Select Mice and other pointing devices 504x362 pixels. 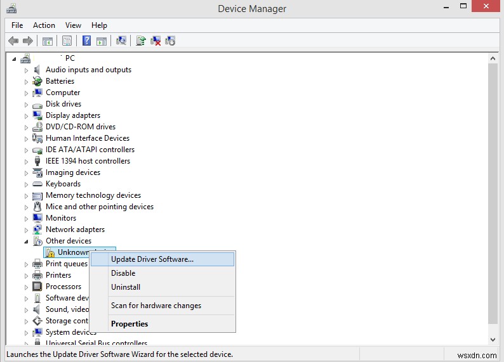click(x=99, y=207)
